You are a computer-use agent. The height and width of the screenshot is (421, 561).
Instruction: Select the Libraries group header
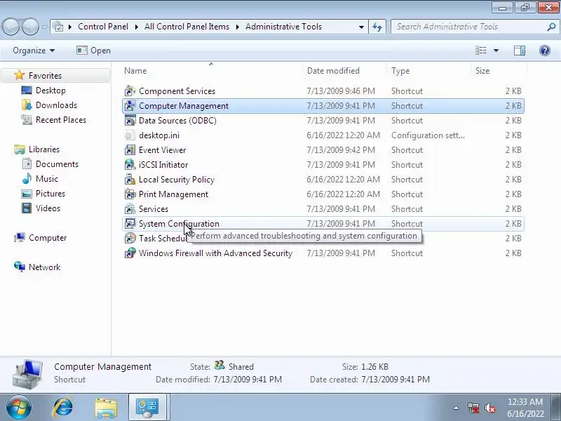pos(43,149)
